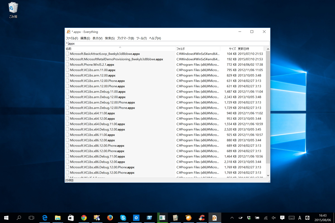
Task: Open the 編集(E) menu
Action: 85,38
